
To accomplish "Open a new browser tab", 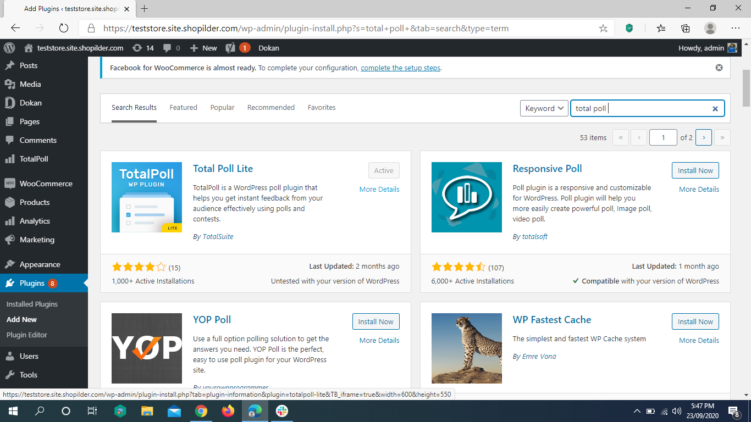I will pyautogui.click(x=145, y=8).
